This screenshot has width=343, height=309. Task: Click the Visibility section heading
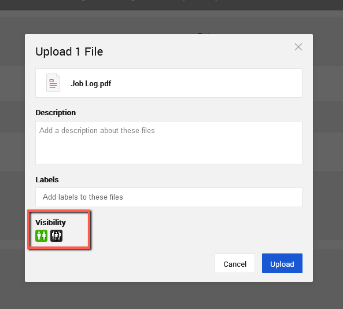pyautogui.click(x=50, y=222)
